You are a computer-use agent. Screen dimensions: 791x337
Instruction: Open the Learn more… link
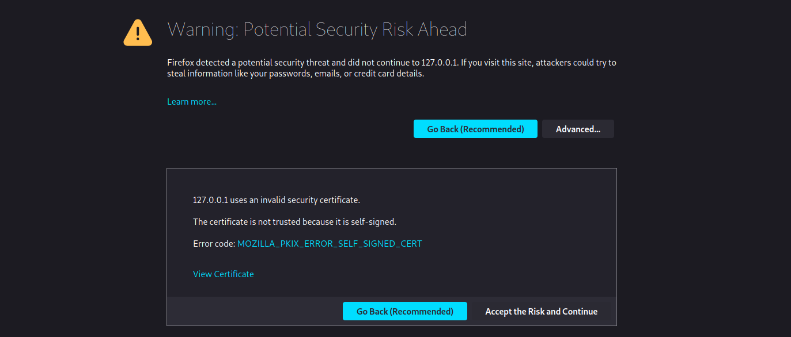(192, 102)
